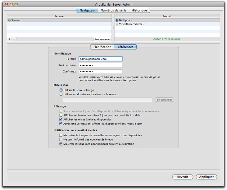
Task: Select Utiliser un dossier en local radio
Action: click(61, 94)
